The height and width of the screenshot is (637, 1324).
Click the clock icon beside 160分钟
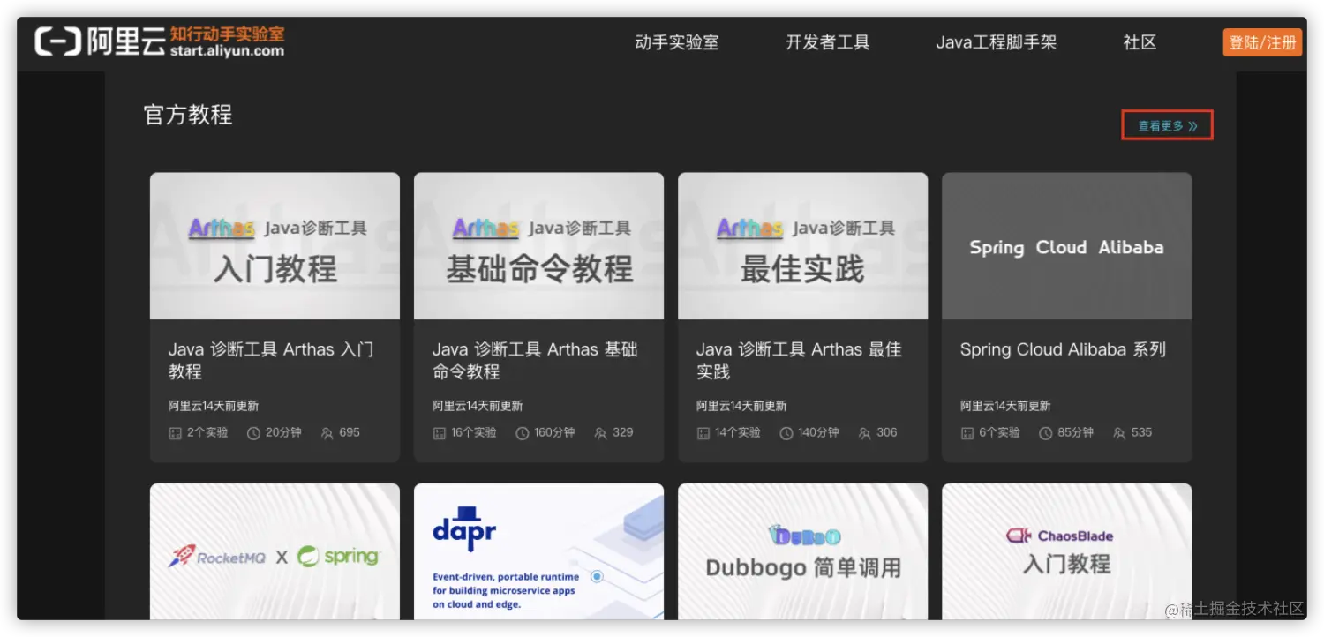click(x=523, y=433)
